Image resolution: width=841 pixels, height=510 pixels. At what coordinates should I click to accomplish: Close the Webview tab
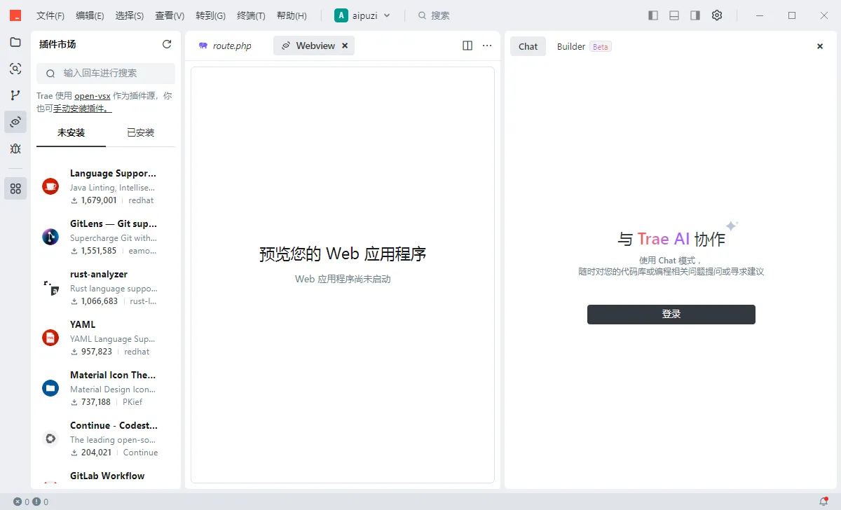(345, 46)
